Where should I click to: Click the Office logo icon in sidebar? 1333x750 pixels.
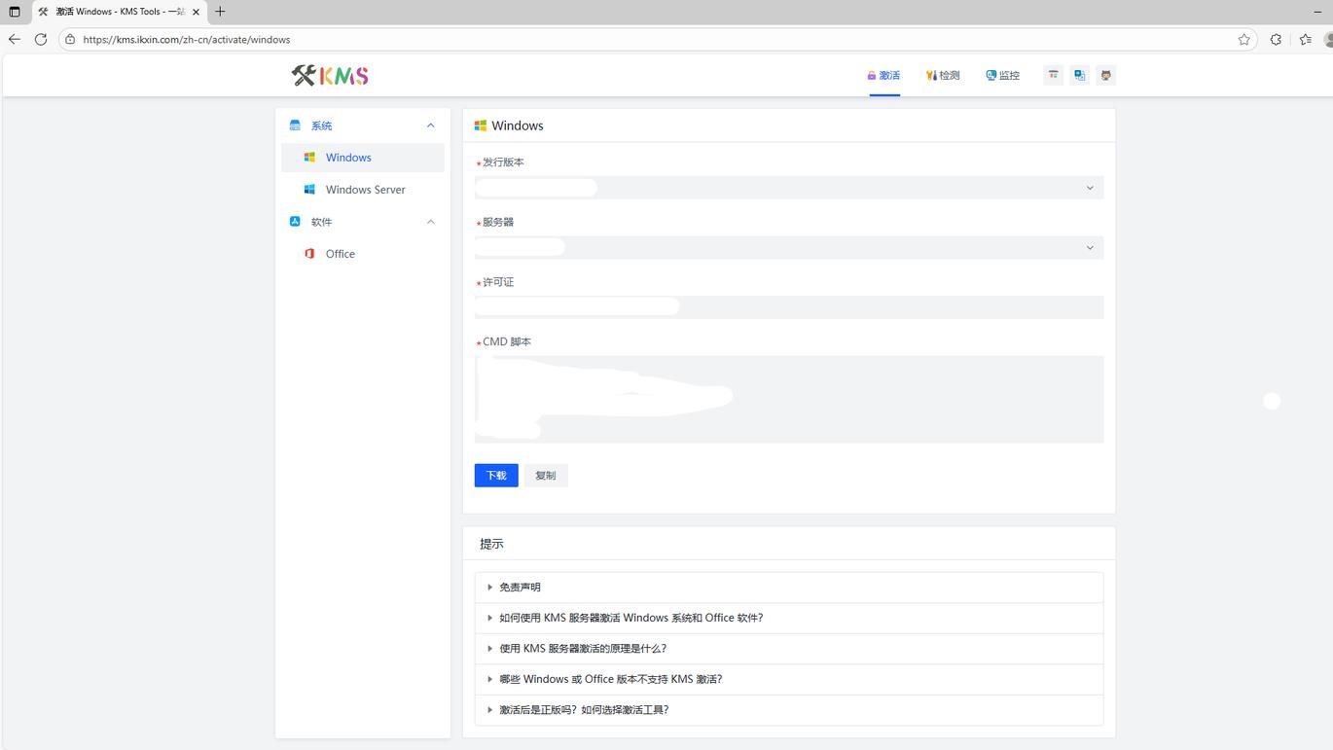tap(309, 254)
